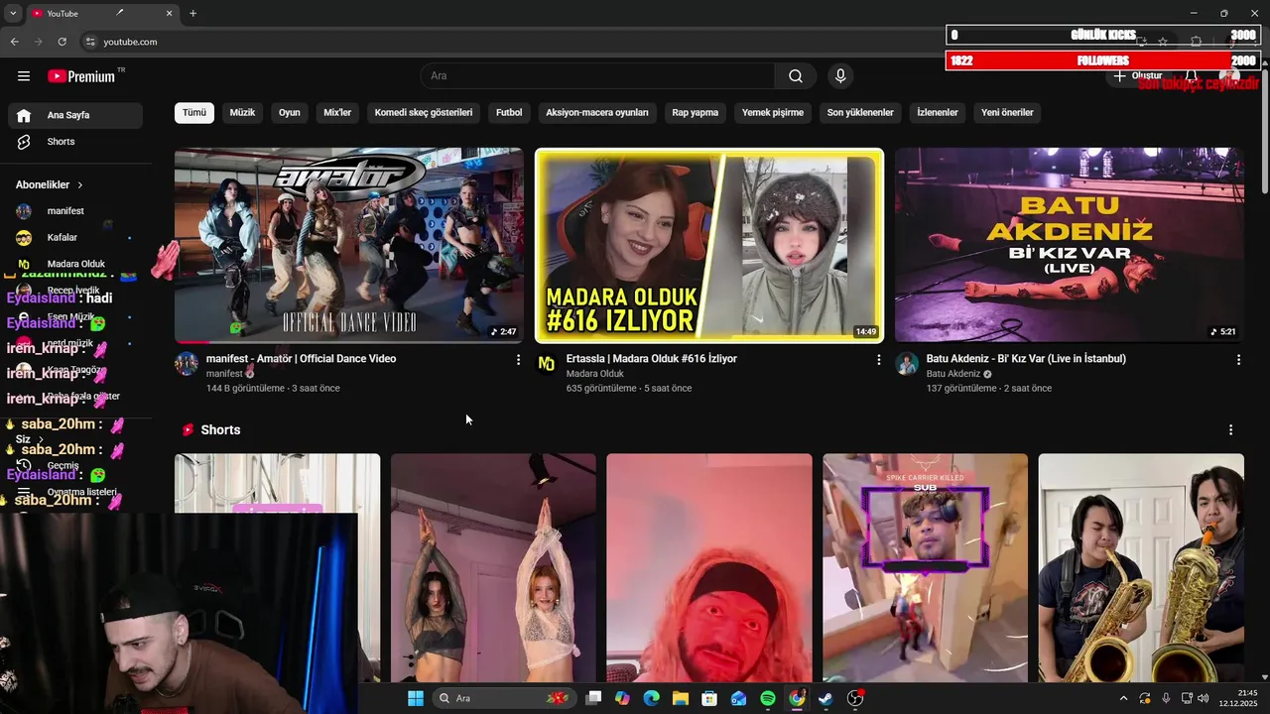The image size is (1270, 714).
Task: Select the Yeni öneriler chip
Action: 1007,113
